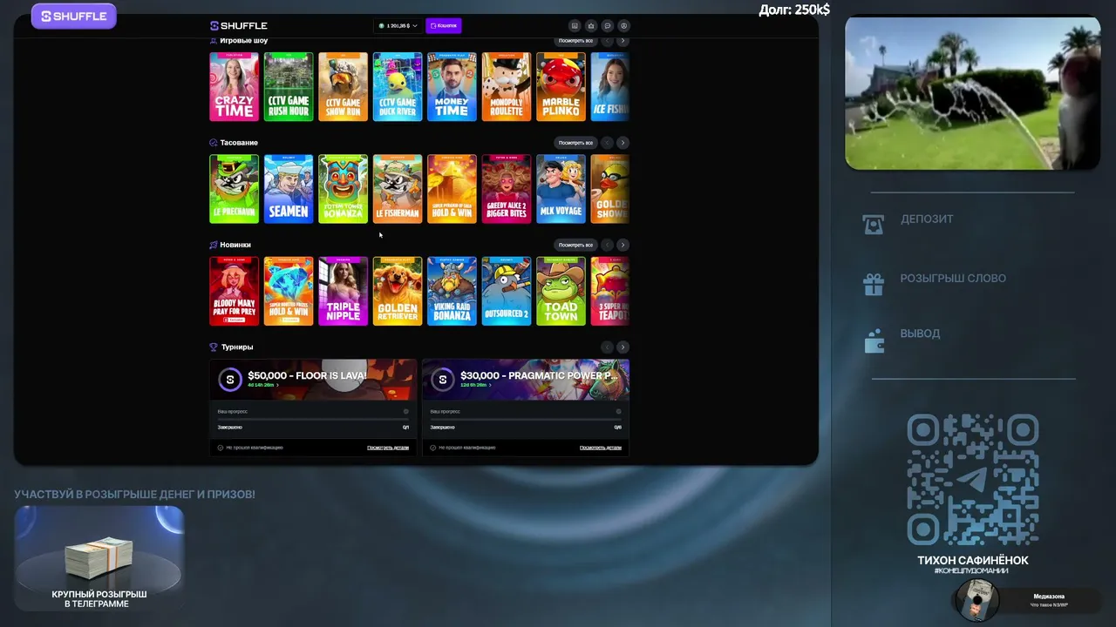Show next games in Тасование row
This screenshot has width=1116, height=627.
[x=623, y=143]
